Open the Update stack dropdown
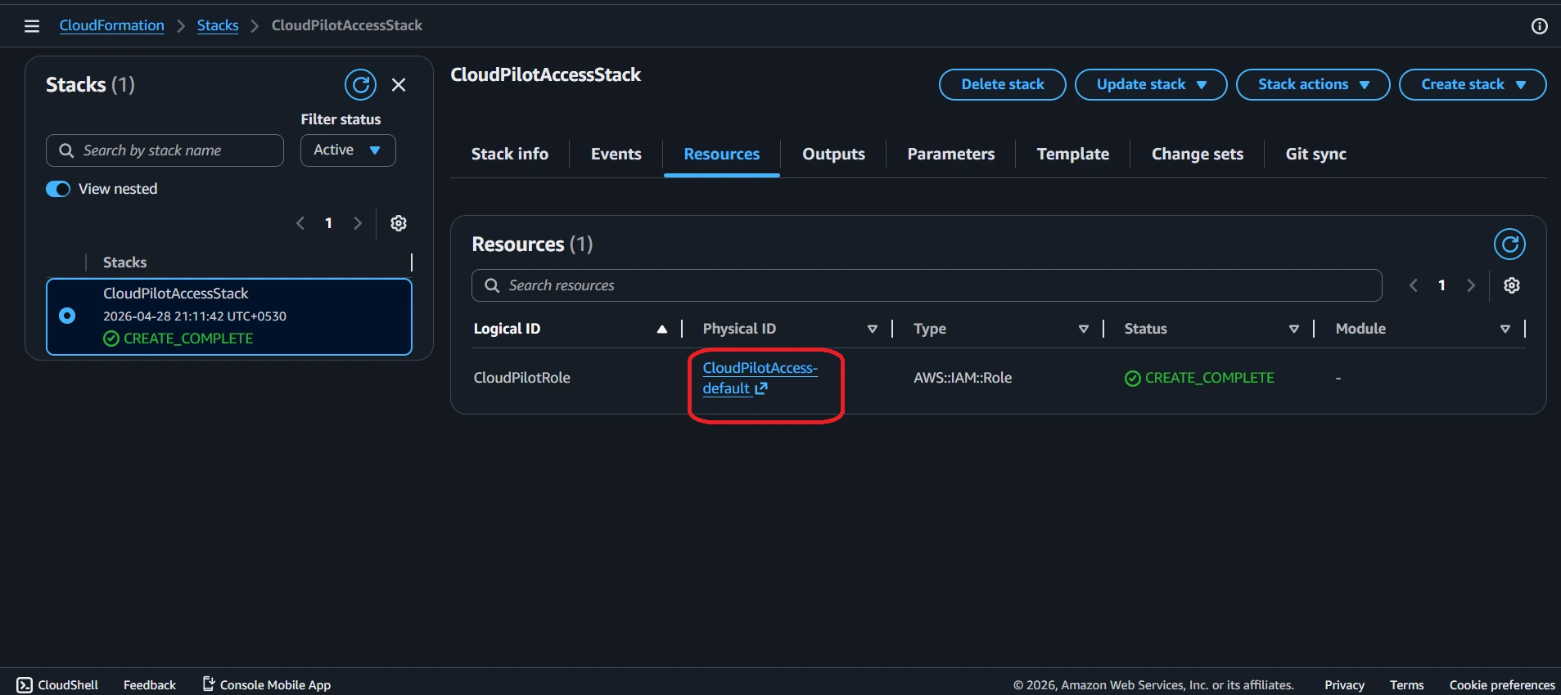 point(1150,84)
